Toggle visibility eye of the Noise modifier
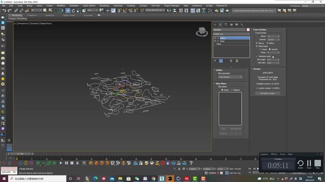 pos(215,41)
